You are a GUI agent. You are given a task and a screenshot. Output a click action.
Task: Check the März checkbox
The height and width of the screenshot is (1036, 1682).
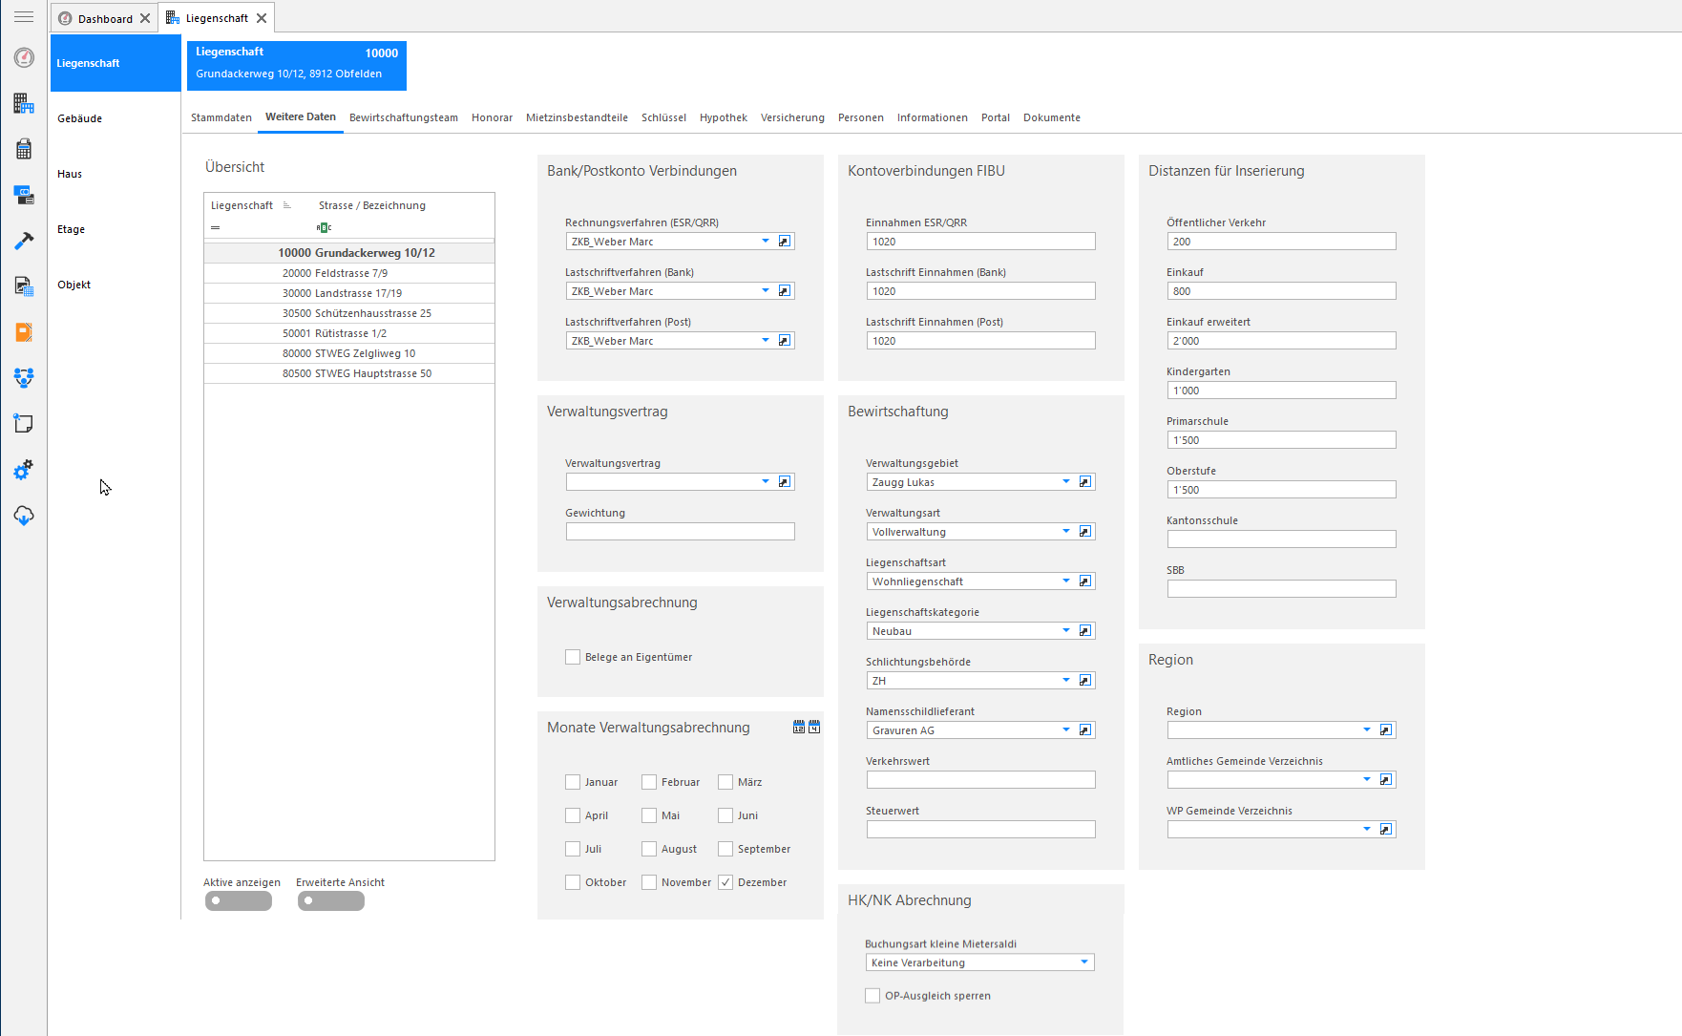point(725,782)
